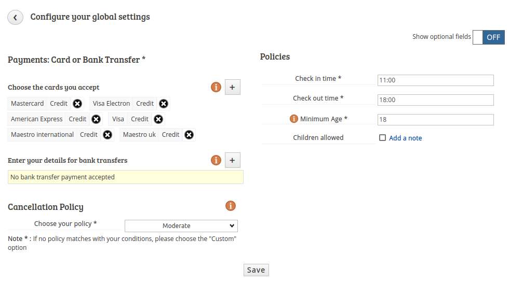This screenshot has height=283, width=509.
Task: Remove Visa Electron Credit card
Action: pos(164,104)
